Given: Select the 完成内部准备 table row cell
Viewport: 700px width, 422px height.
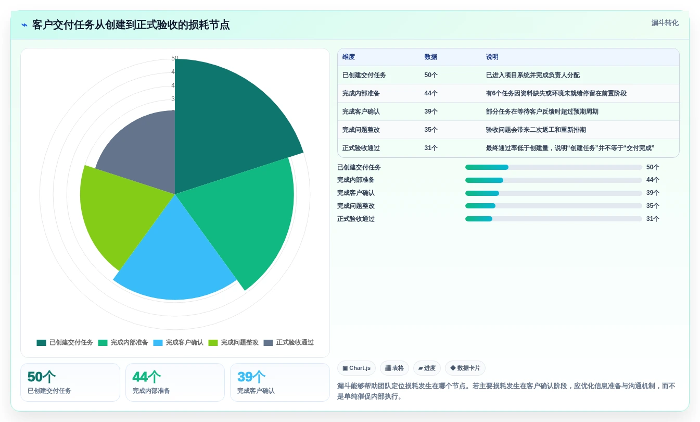Looking at the screenshot, I should click(x=361, y=93).
